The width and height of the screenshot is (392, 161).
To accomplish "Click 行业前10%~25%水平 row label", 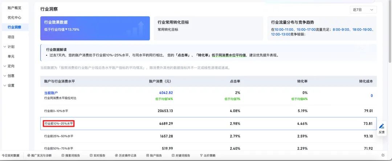I will [59, 124].
